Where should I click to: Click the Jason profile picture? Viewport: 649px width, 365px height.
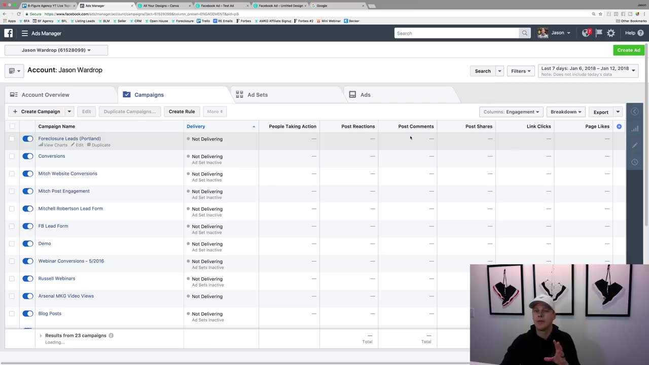(x=543, y=33)
